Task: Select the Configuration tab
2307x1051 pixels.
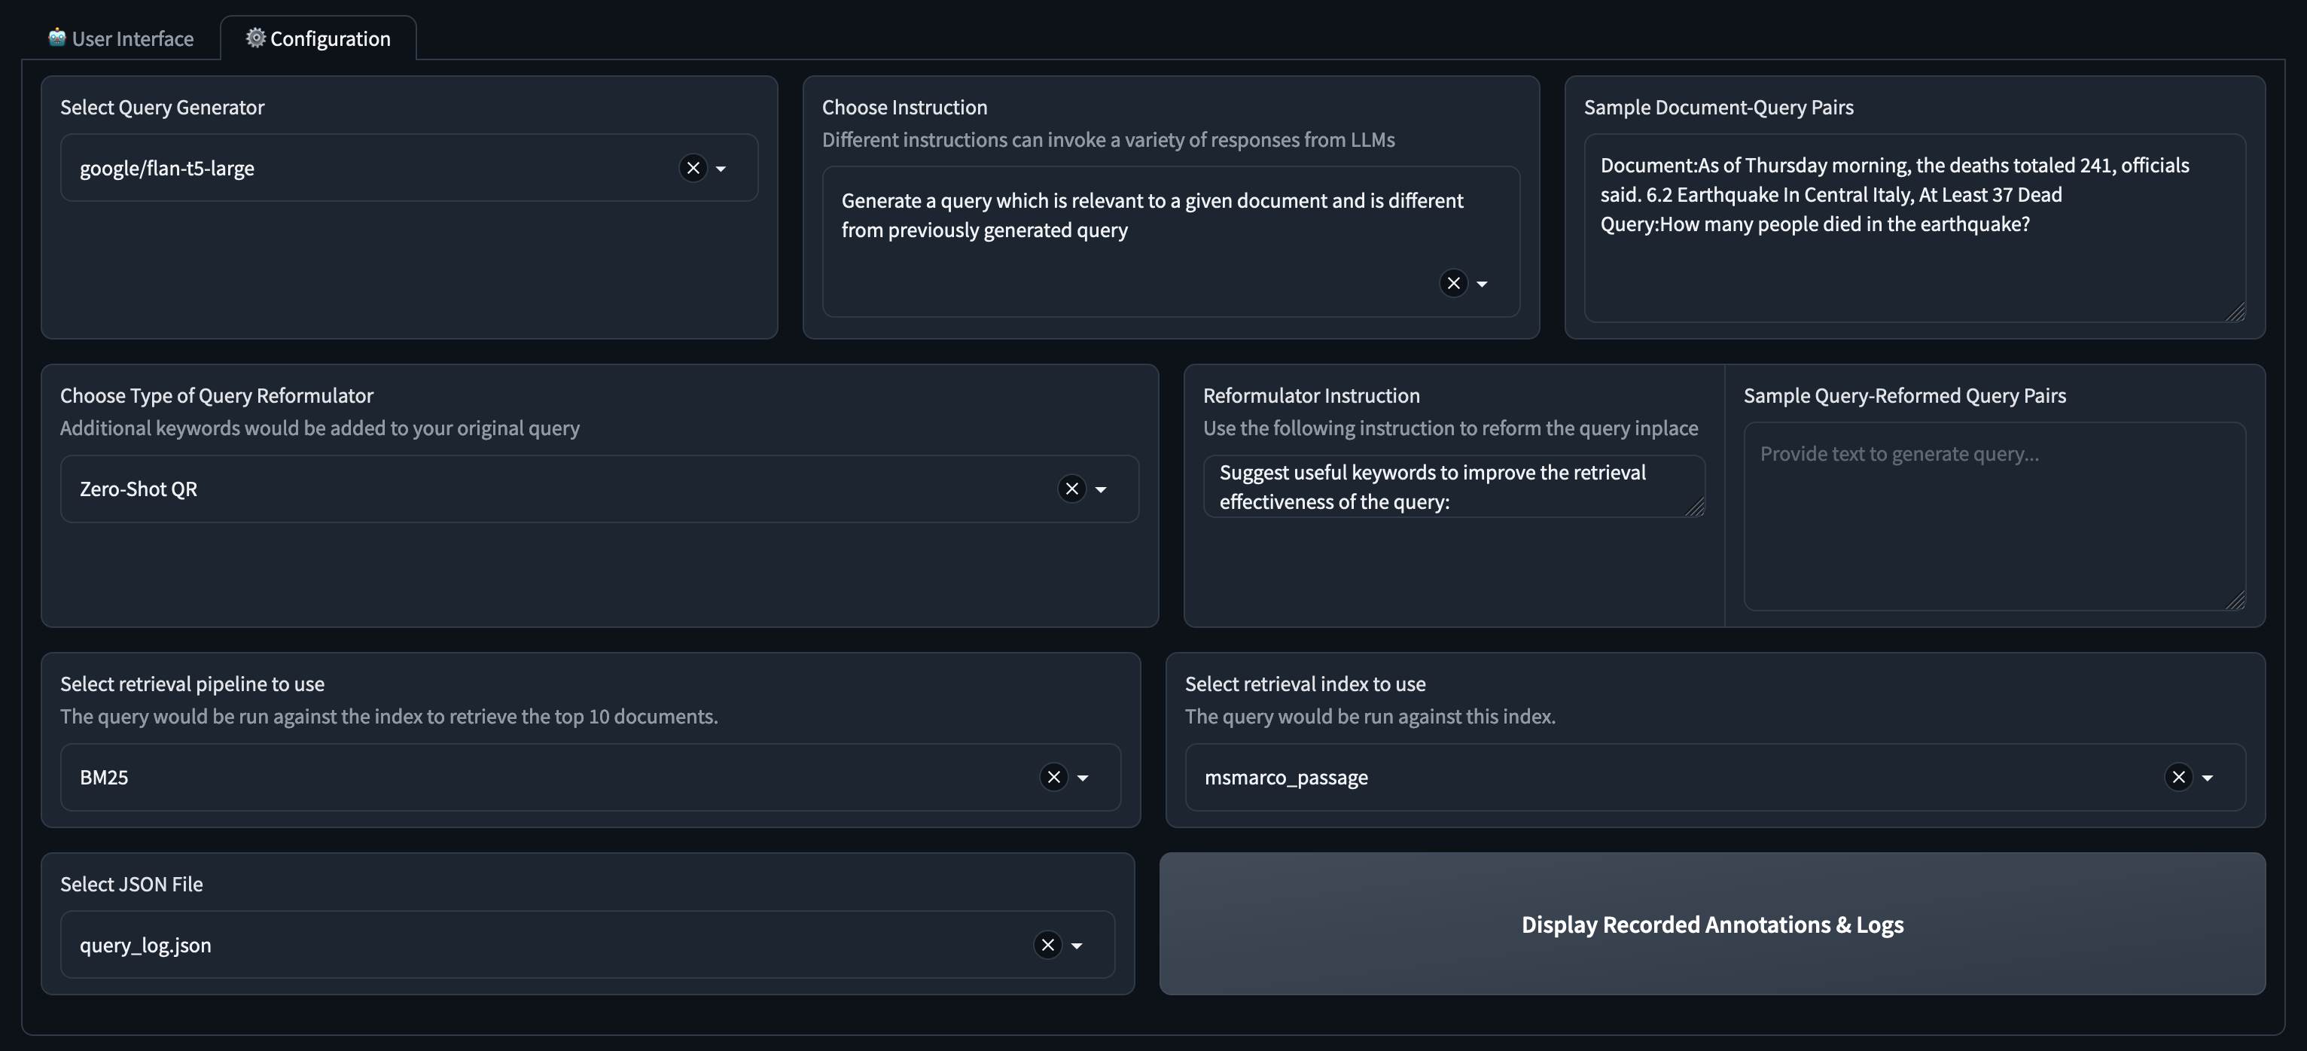Action: pyautogui.click(x=318, y=38)
